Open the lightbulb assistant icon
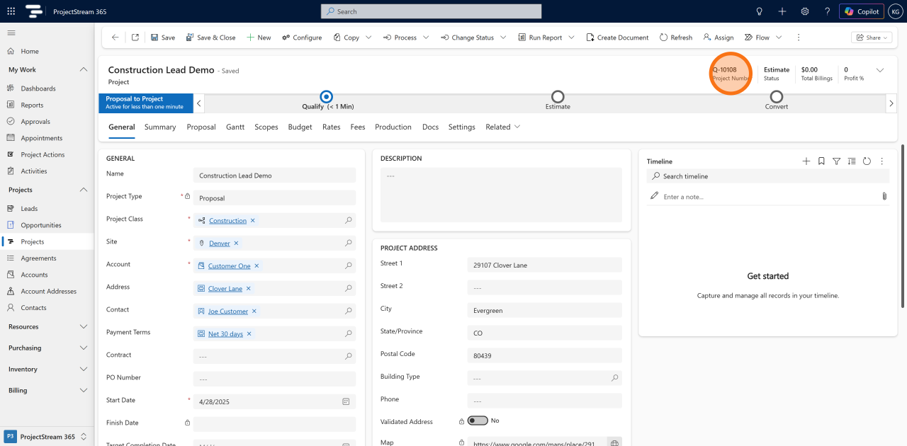 coord(760,11)
